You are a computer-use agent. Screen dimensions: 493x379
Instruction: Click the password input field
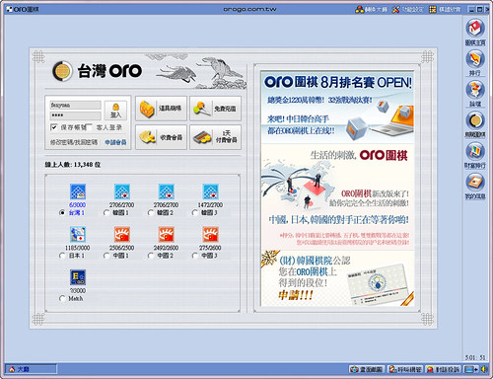coord(75,115)
